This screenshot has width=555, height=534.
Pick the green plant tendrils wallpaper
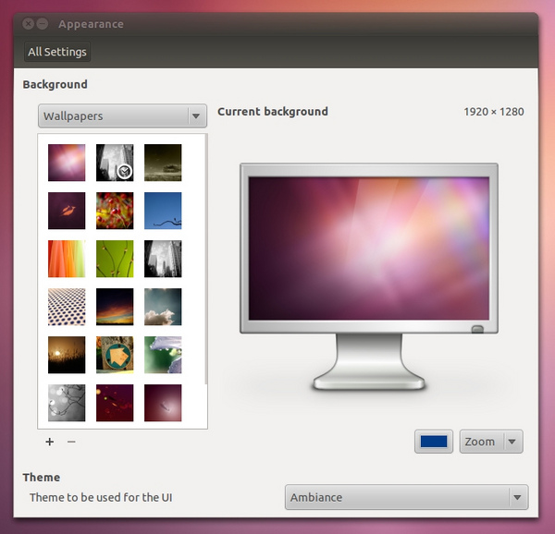point(115,259)
